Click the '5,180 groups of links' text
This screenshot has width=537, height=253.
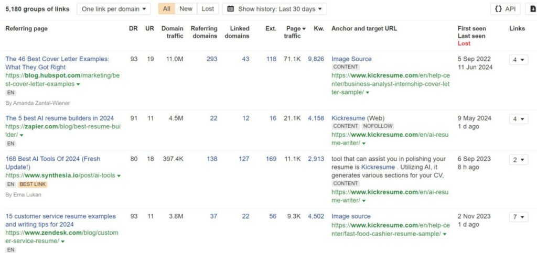(37, 9)
